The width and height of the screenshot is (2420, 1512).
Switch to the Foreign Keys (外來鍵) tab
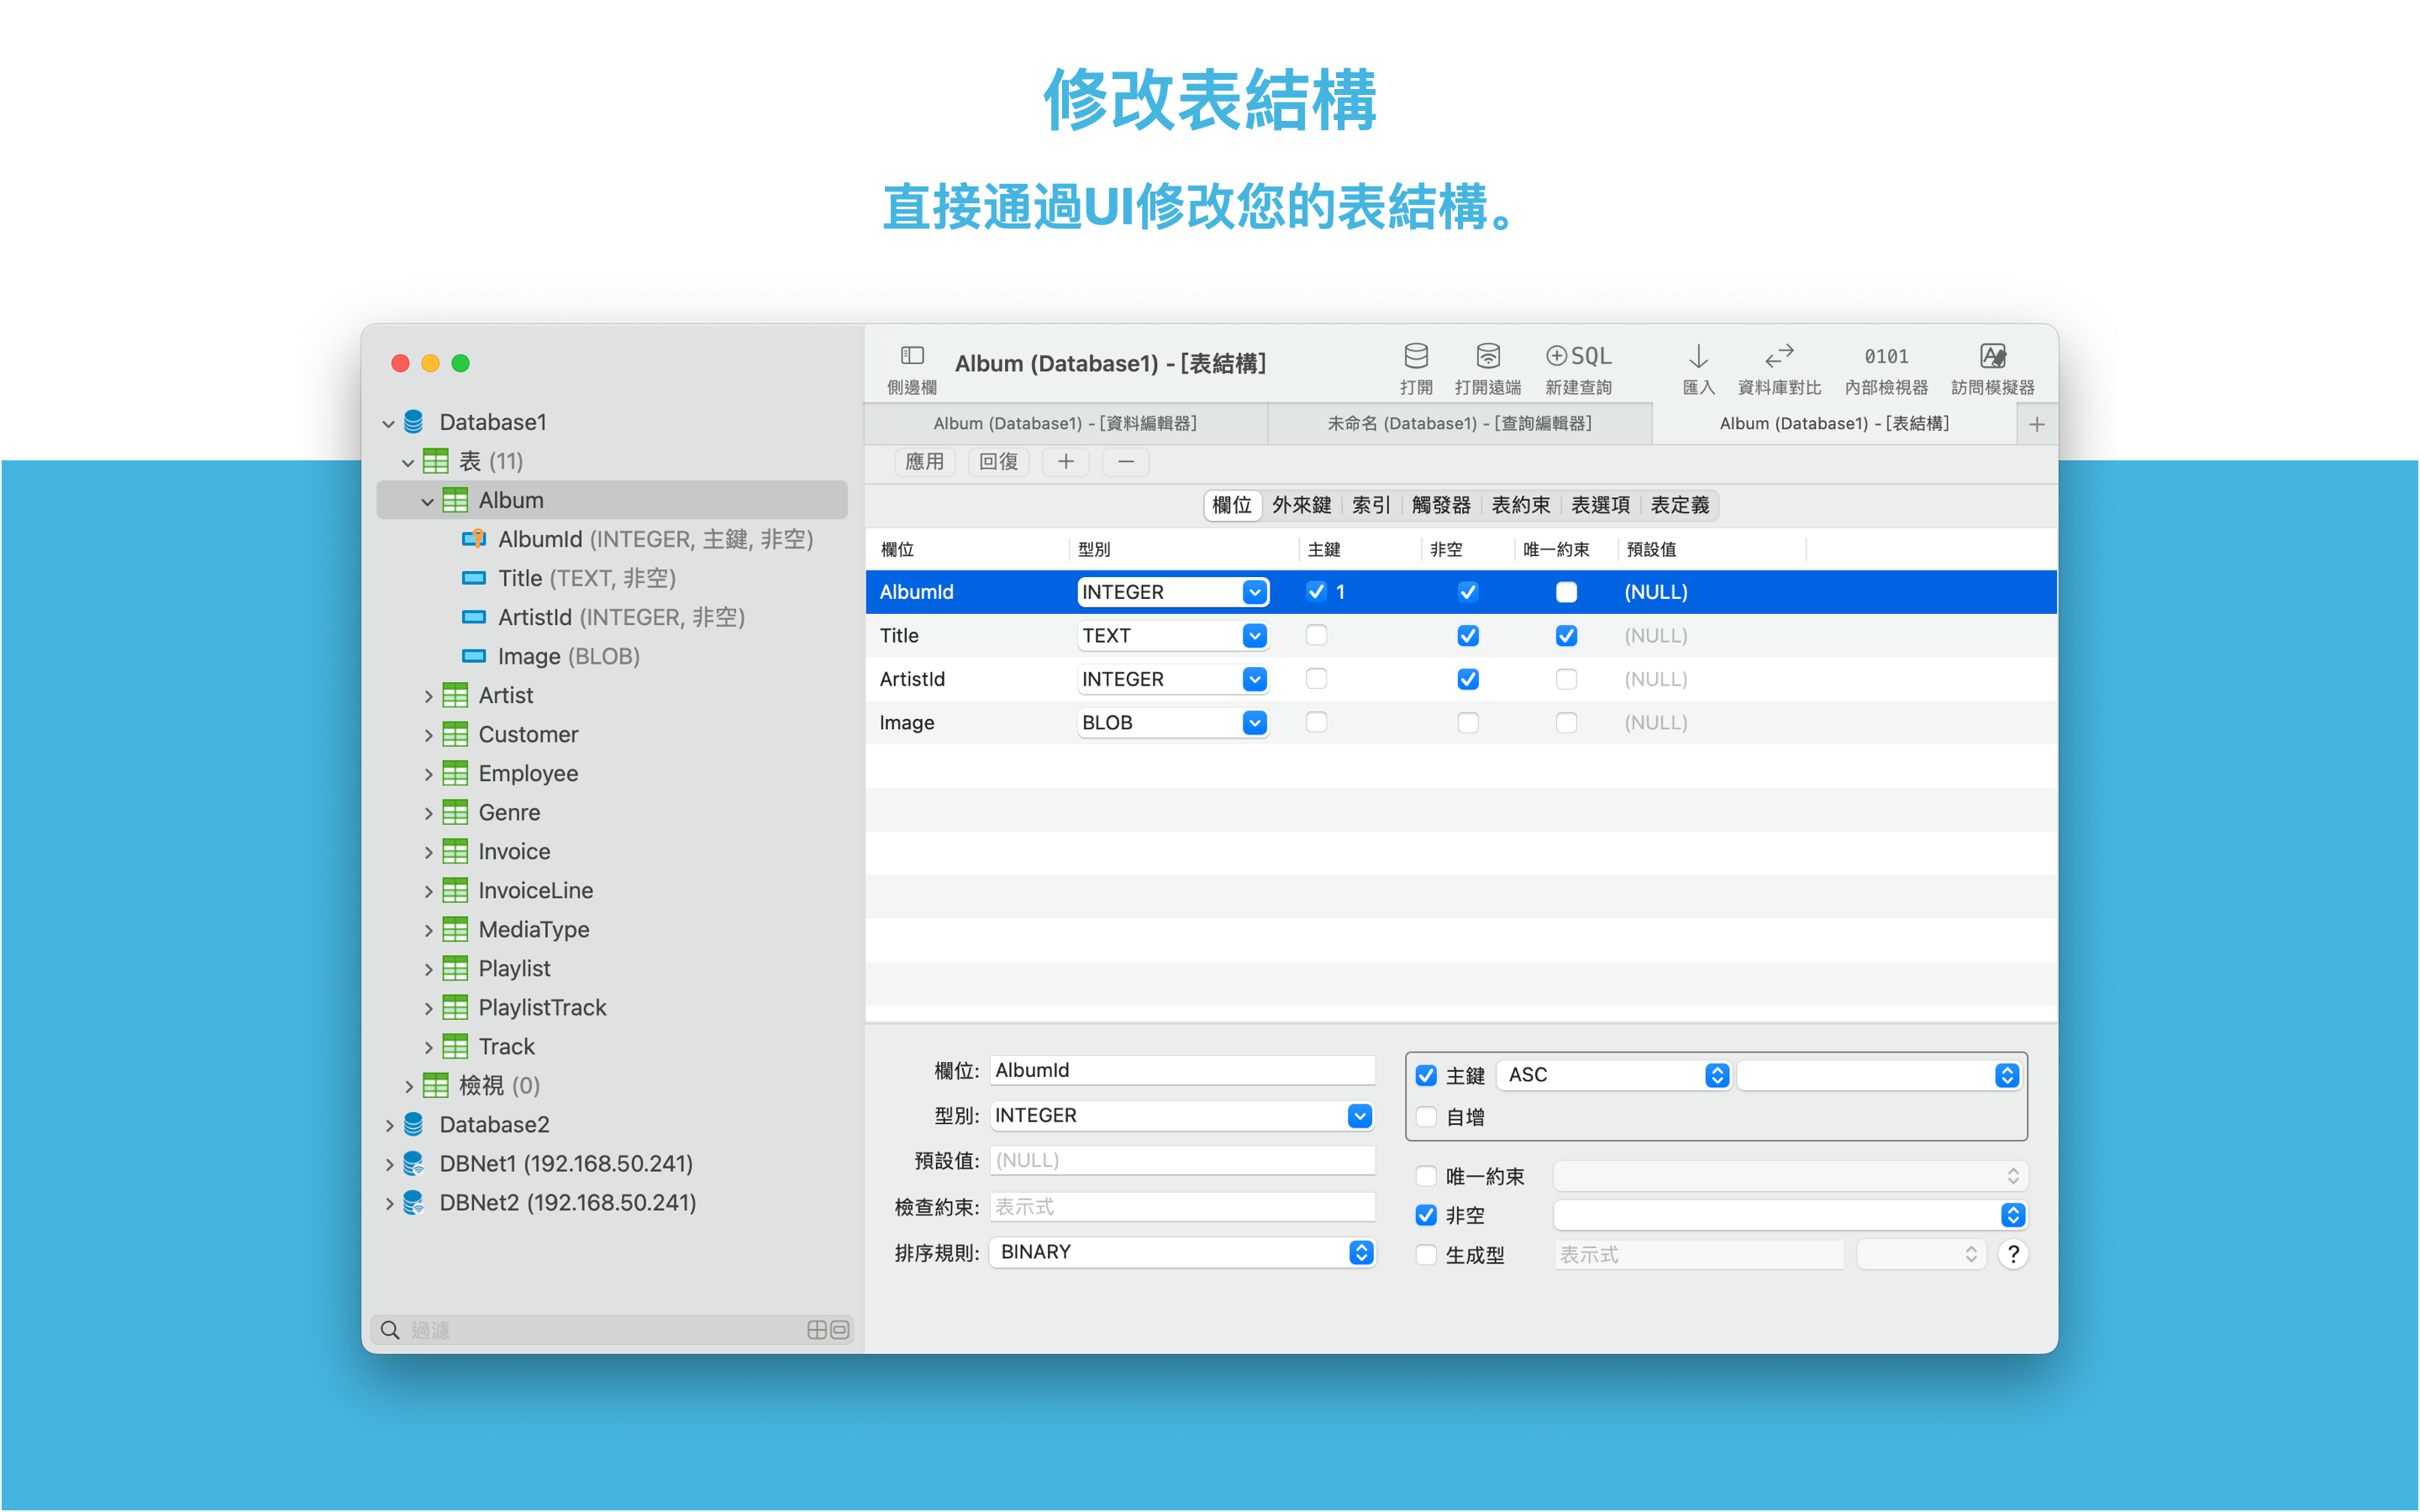pos(1300,505)
